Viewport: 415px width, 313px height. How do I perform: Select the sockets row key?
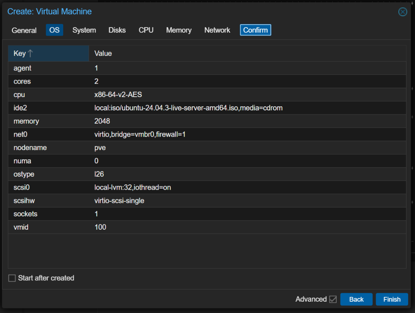26,214
